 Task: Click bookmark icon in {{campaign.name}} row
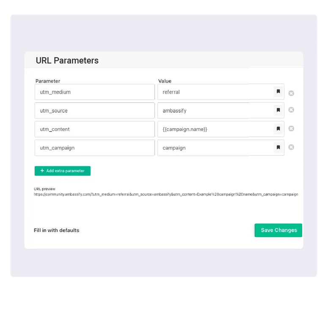(x=278, y=129)
